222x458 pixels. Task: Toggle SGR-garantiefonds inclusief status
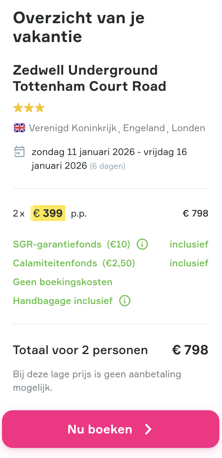(x=189, y=244)
